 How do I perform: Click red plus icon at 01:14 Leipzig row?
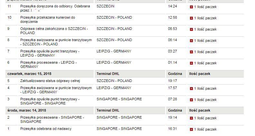pos(191,63)
